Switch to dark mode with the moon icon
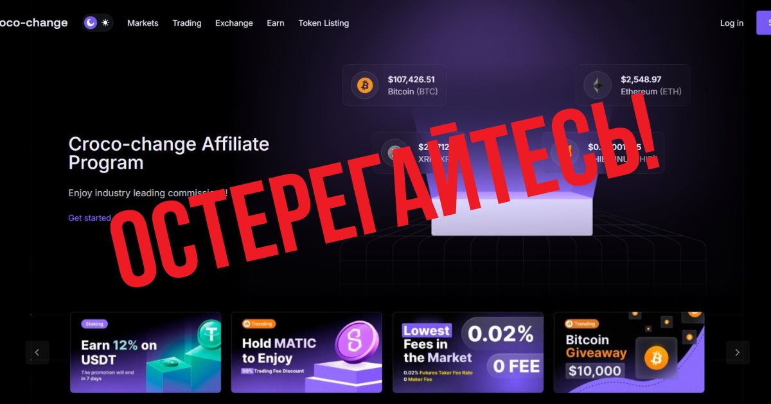This screenshot has width=771, height=404. pyautogui.click(x=91, y=23)
